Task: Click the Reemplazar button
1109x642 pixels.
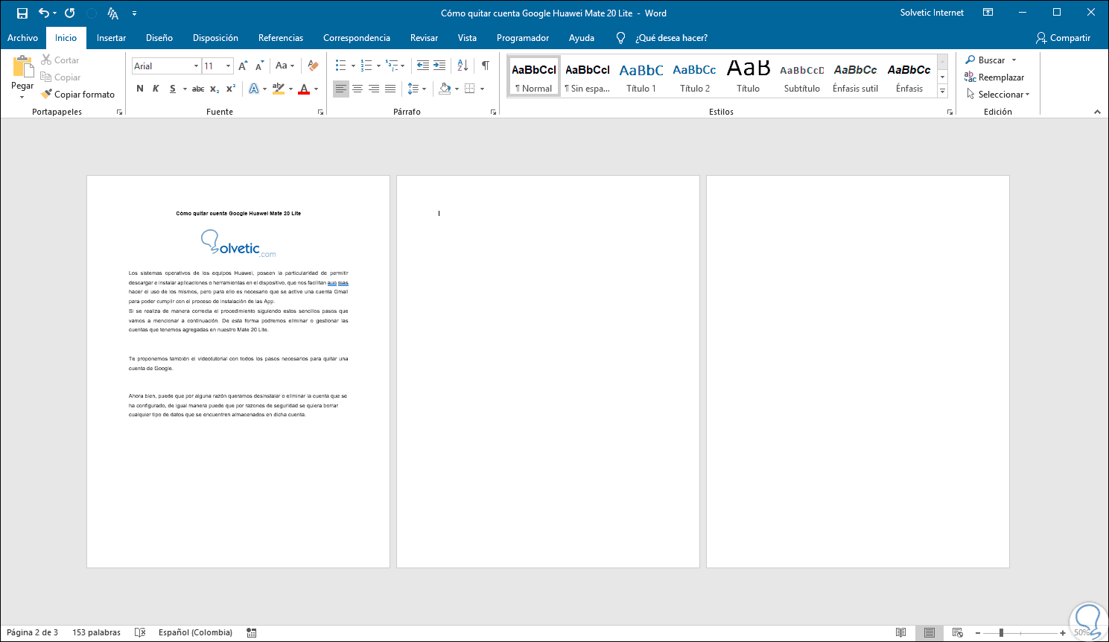Action: 994,77
